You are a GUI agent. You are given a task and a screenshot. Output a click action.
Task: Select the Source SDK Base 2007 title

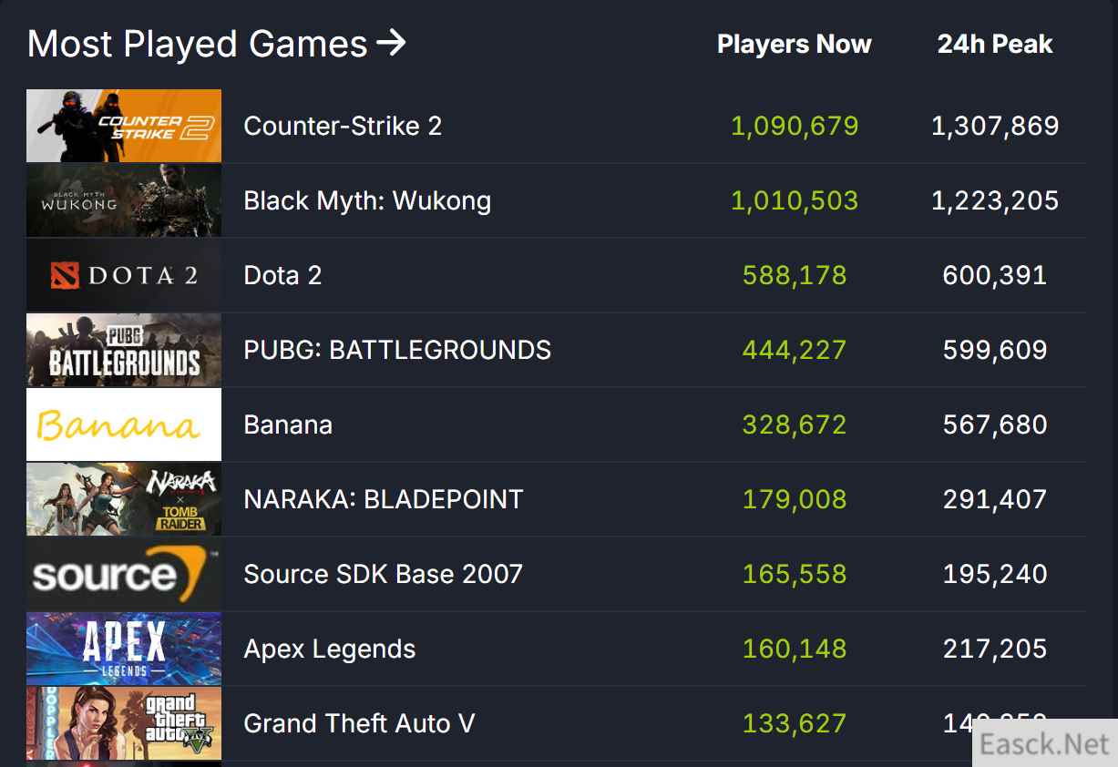384,574
